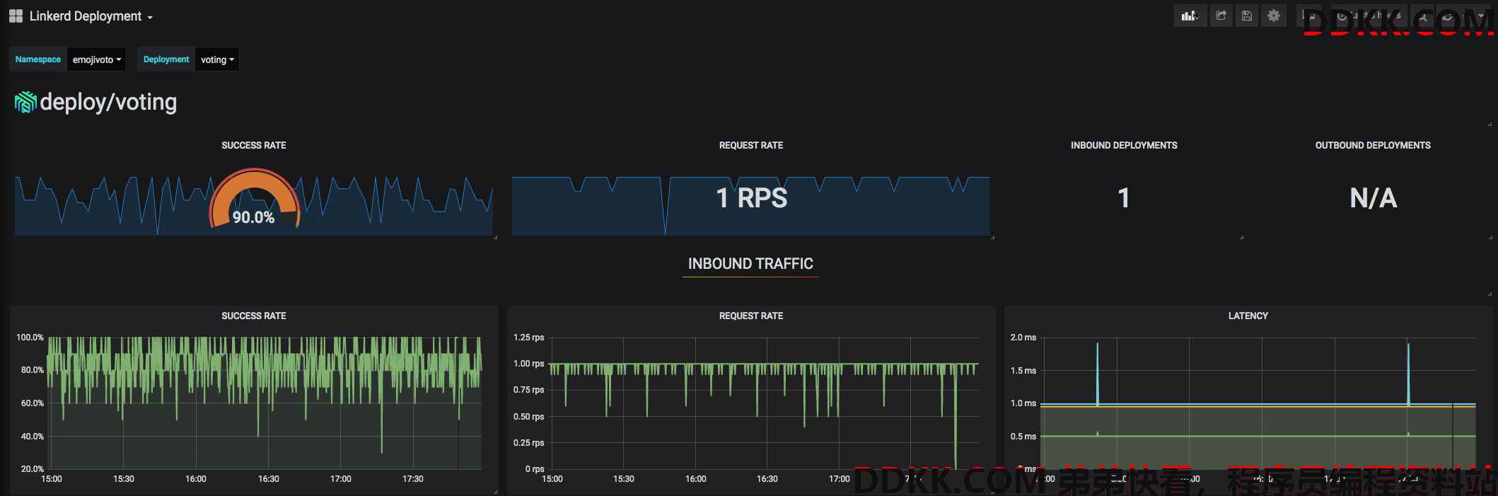Click the Save dashboard floppy icon
The width and height of the screenshot is (1498, 496).
(x=1247, y=16)
